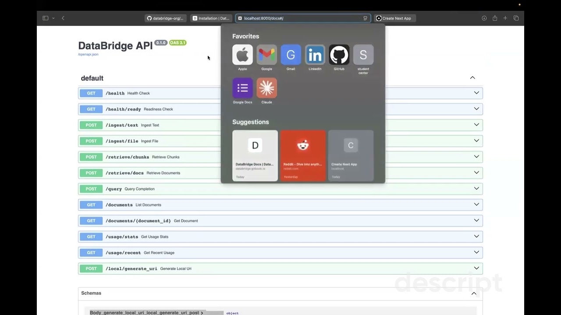Click the /usage/recent path text
Image resolution: width=561 pixels, height=315 pixels.
(123, 253)
